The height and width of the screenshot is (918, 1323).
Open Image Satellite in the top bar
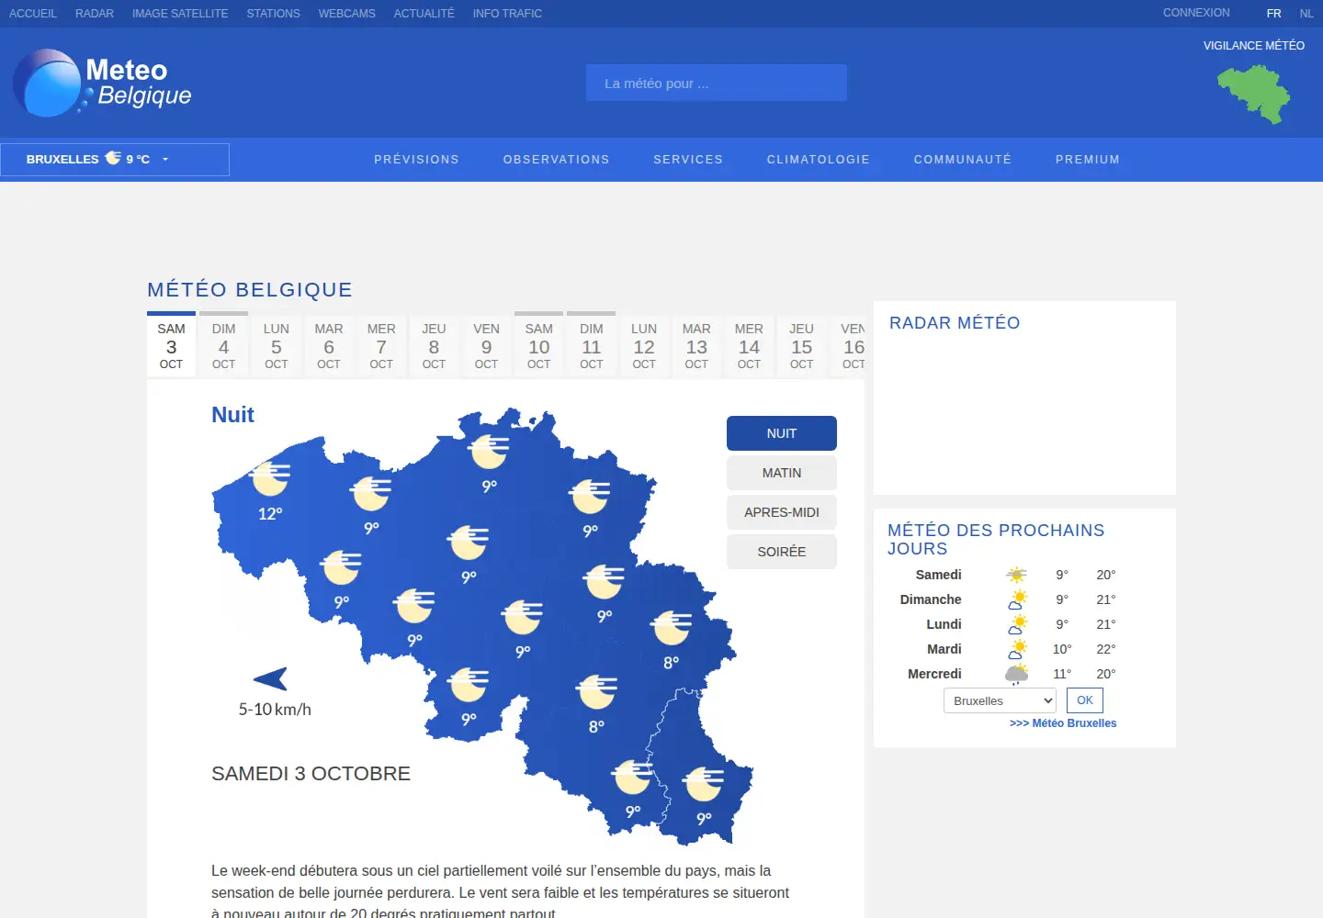tap(180, 14)
